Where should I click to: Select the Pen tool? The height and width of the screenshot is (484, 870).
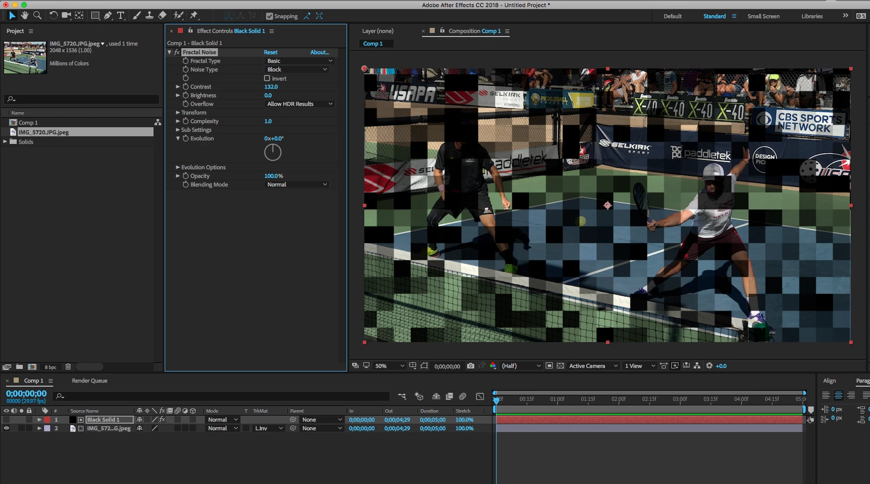(x=108, y=16)
